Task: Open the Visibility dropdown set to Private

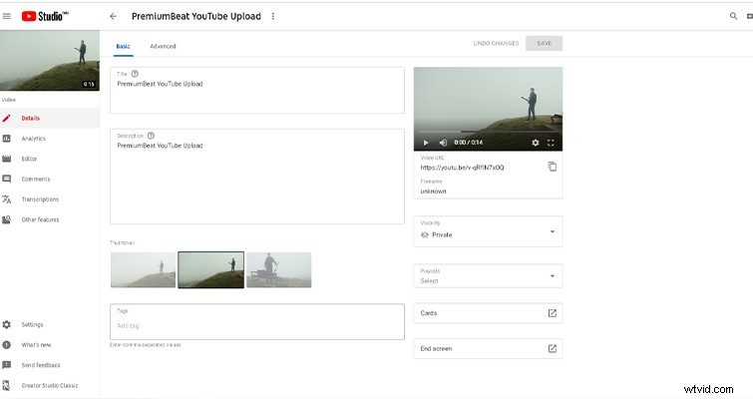Action: pos(488,231)
